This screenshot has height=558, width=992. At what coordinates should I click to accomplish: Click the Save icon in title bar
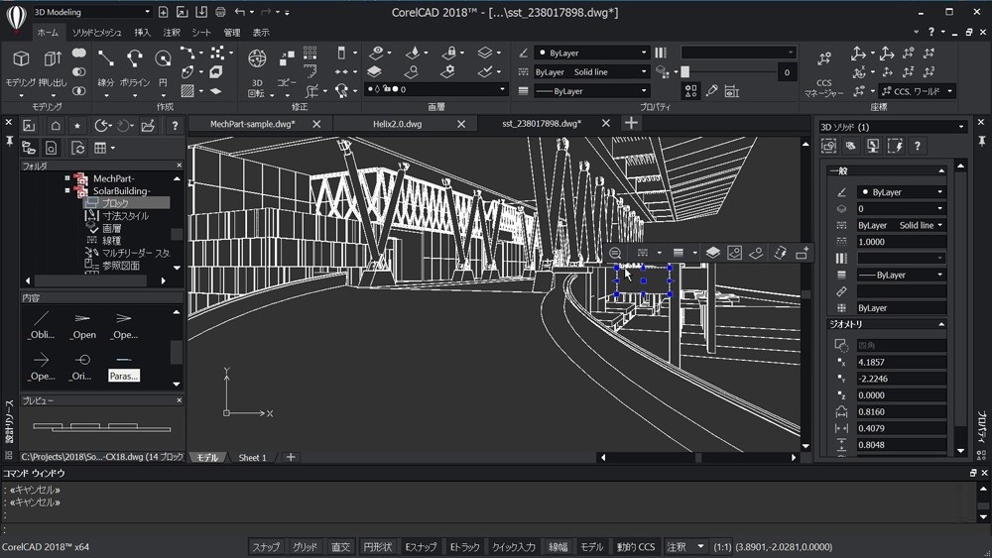coord(201,12)
